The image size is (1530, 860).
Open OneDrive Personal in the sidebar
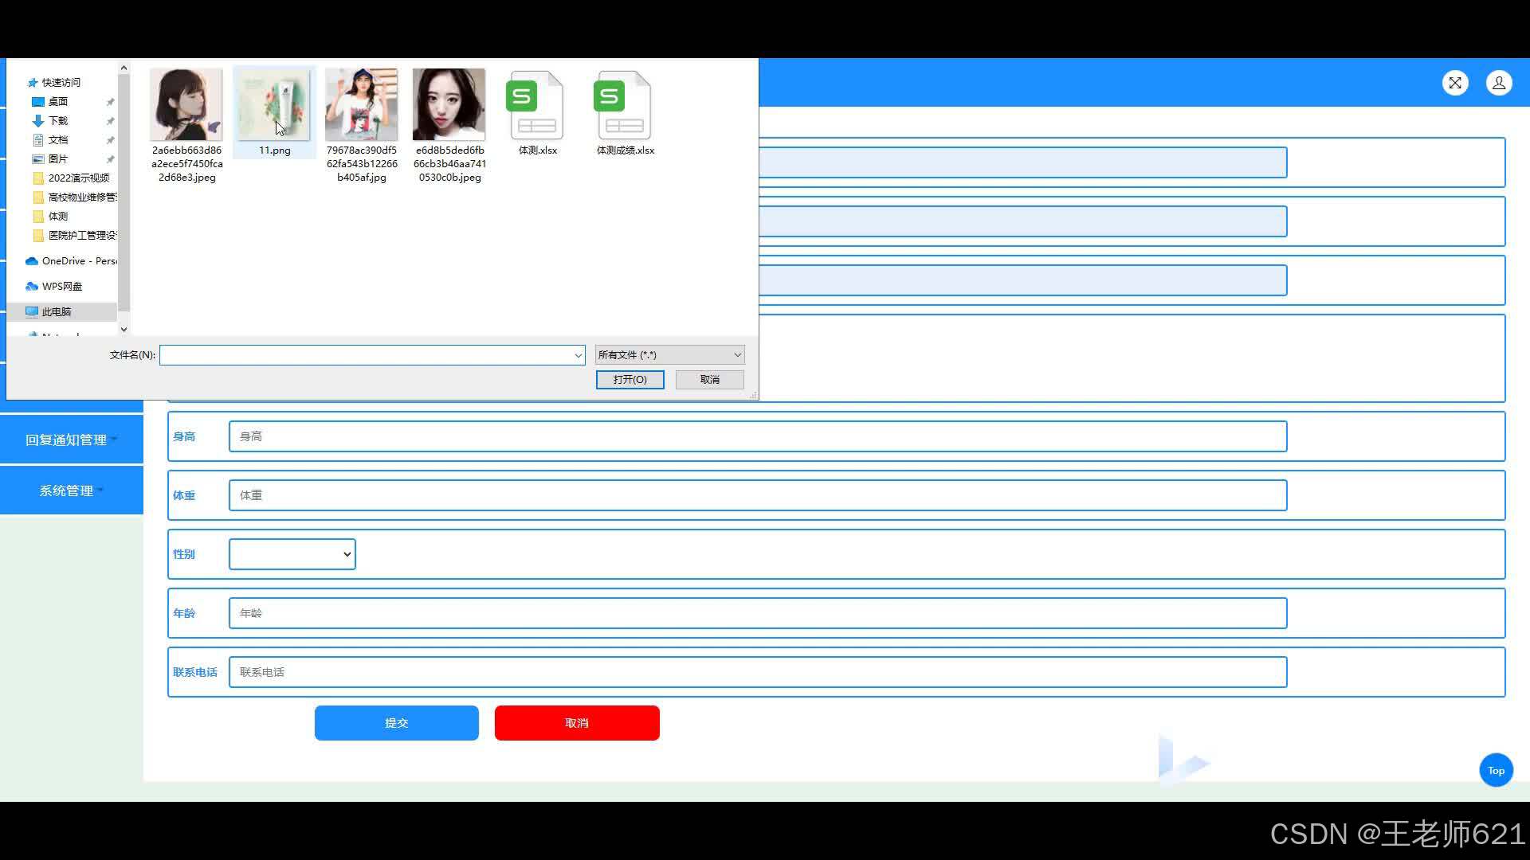coord(72,261)
